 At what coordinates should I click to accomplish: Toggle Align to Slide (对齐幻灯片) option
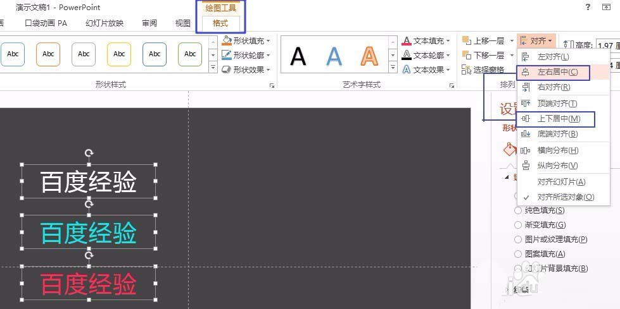point(562,182)
